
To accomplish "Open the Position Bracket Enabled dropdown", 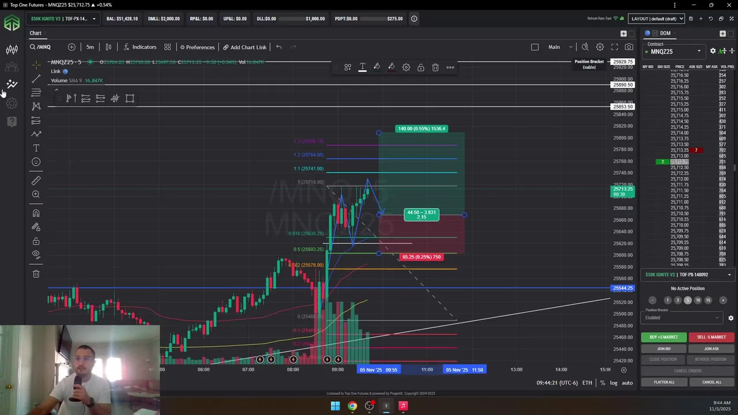I will pyautogui.click(x=683, y=318).
